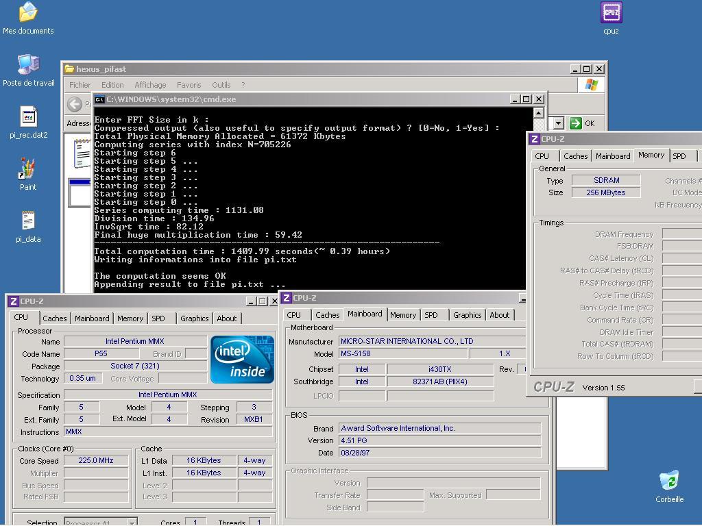Click the MS-5158 model field
The height and width of the screenshot is (526, 702).
(403, 353)
